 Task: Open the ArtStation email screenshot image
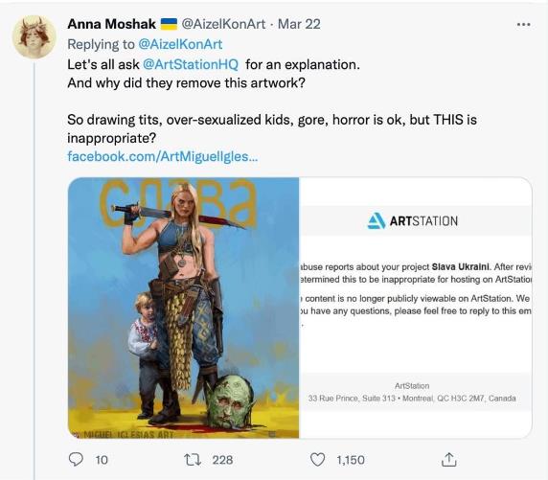tap(416, 308)
